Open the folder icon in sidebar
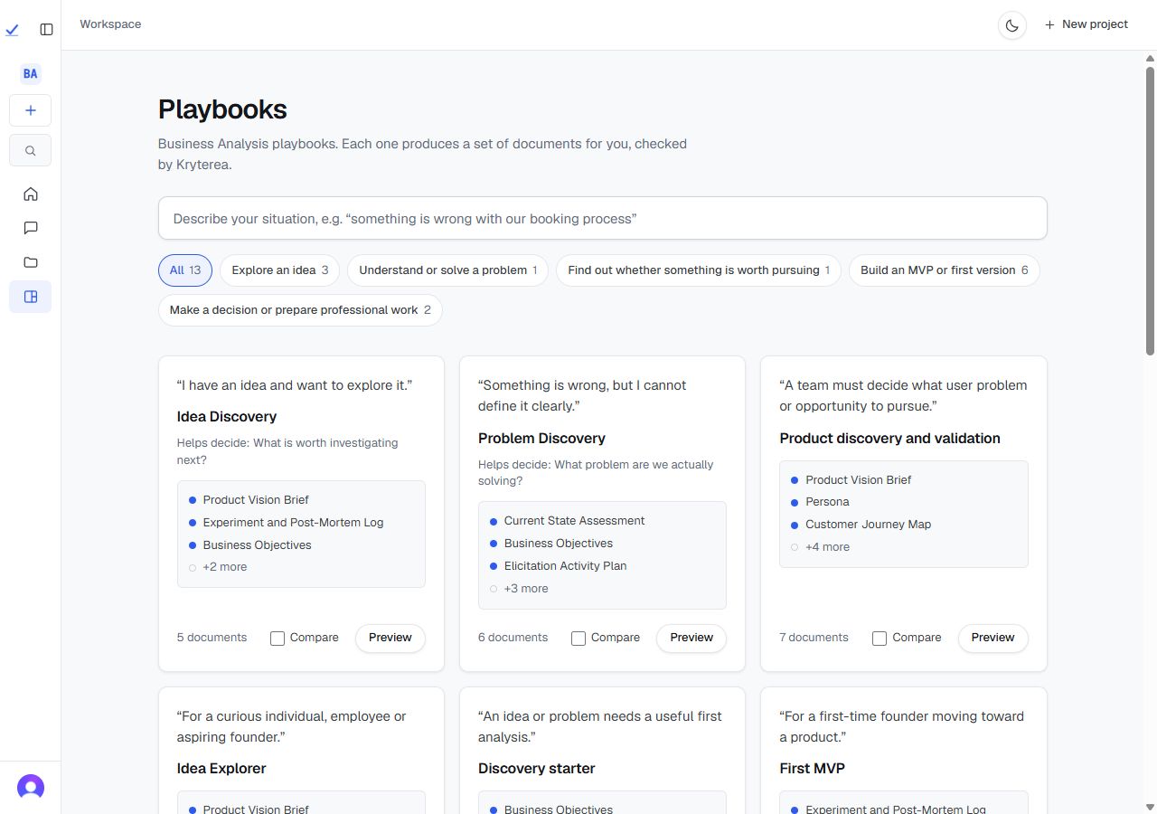This screenshot has width=1157, height=814. point(31,262)
